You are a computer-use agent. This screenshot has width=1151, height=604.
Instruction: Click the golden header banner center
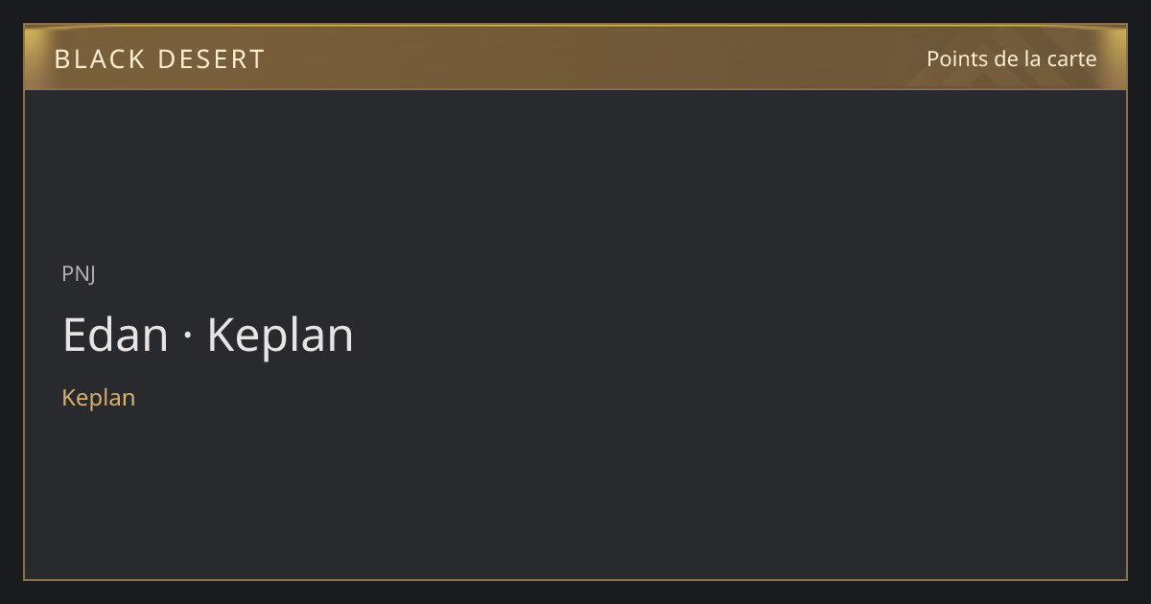(575, 58)
